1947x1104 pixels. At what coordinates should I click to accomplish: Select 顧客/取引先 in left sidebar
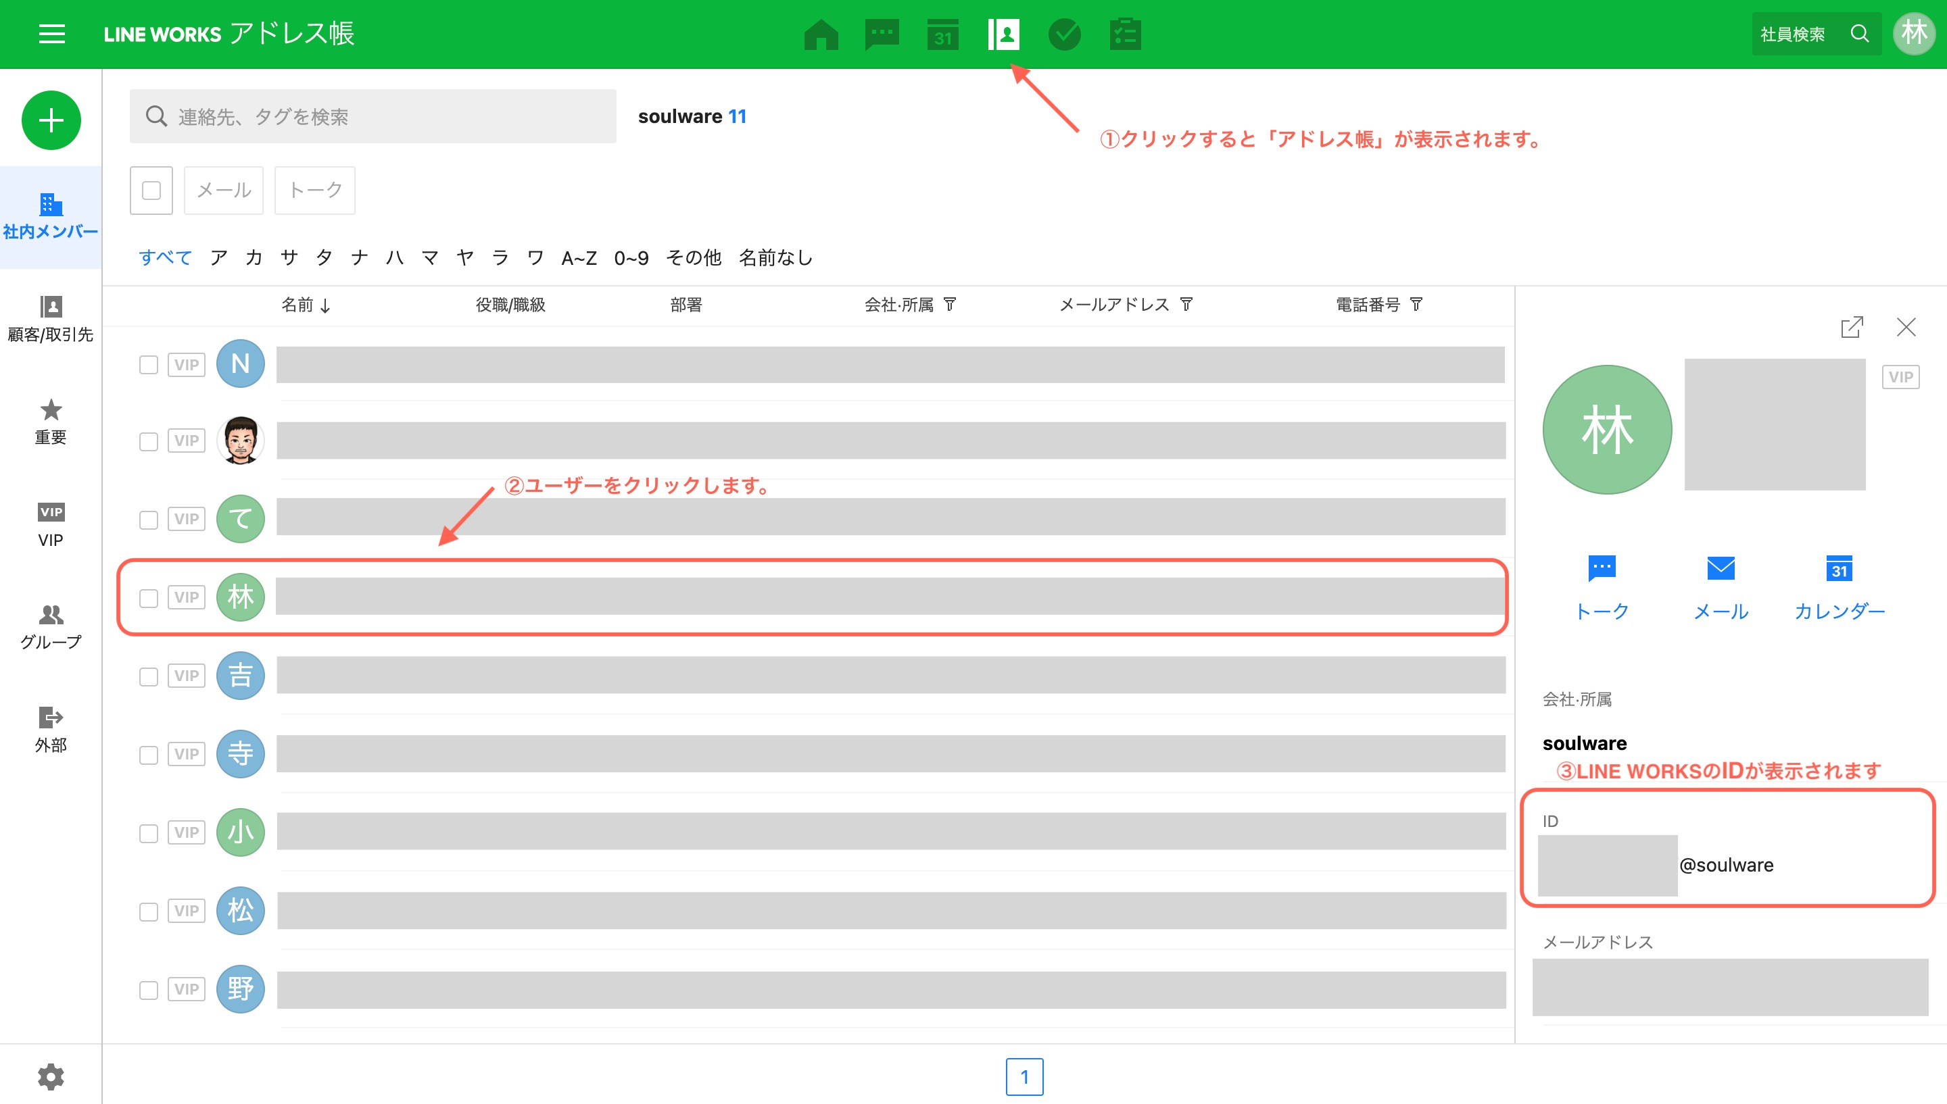(51, 318)
